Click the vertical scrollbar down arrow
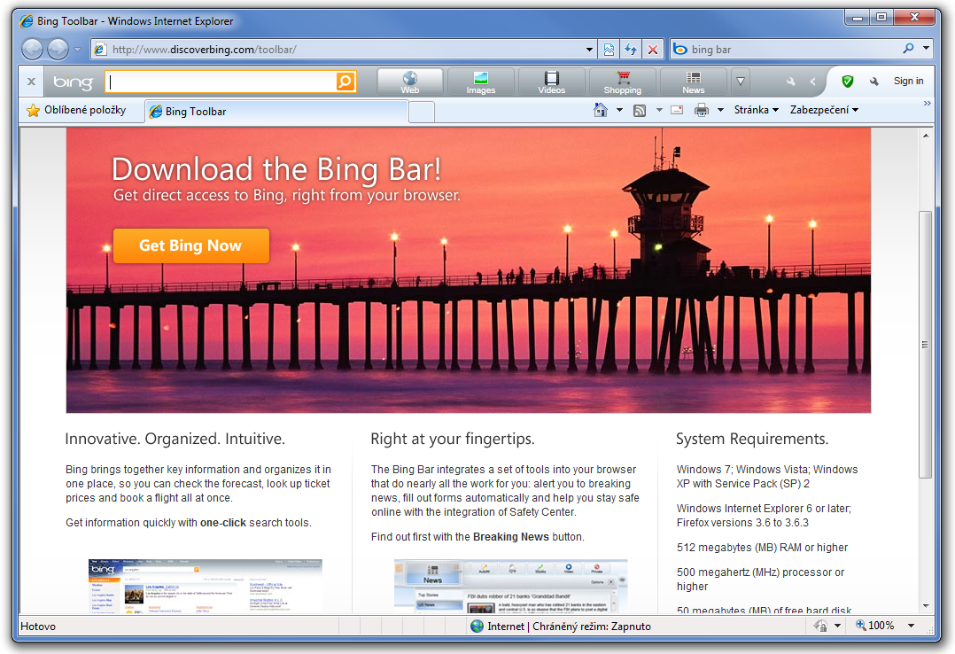The width and height of the screenshot is (955, 654). point(926,606)
